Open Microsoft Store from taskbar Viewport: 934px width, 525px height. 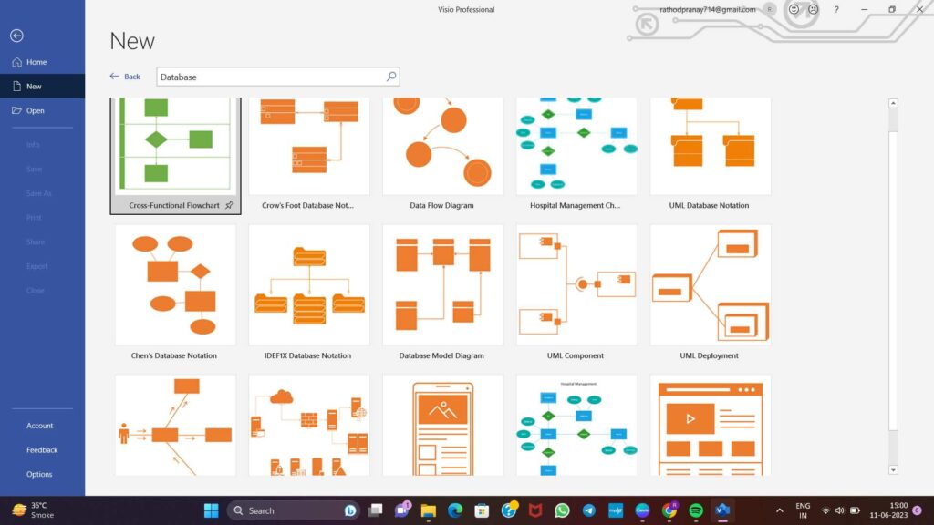click(x=482, y=510)
